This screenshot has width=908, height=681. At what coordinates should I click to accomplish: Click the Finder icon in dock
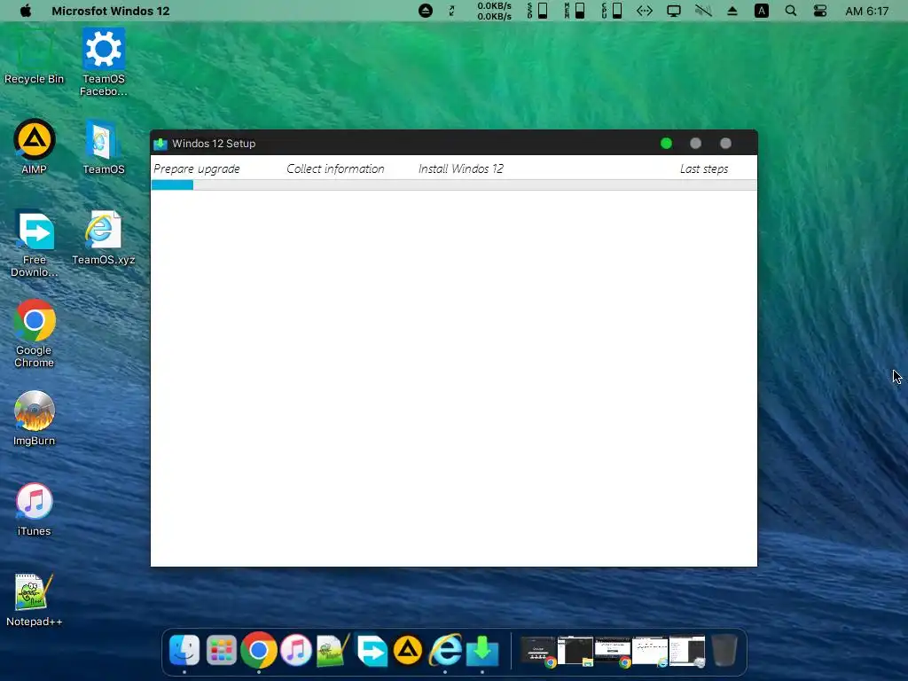click(x=184, y=650)
